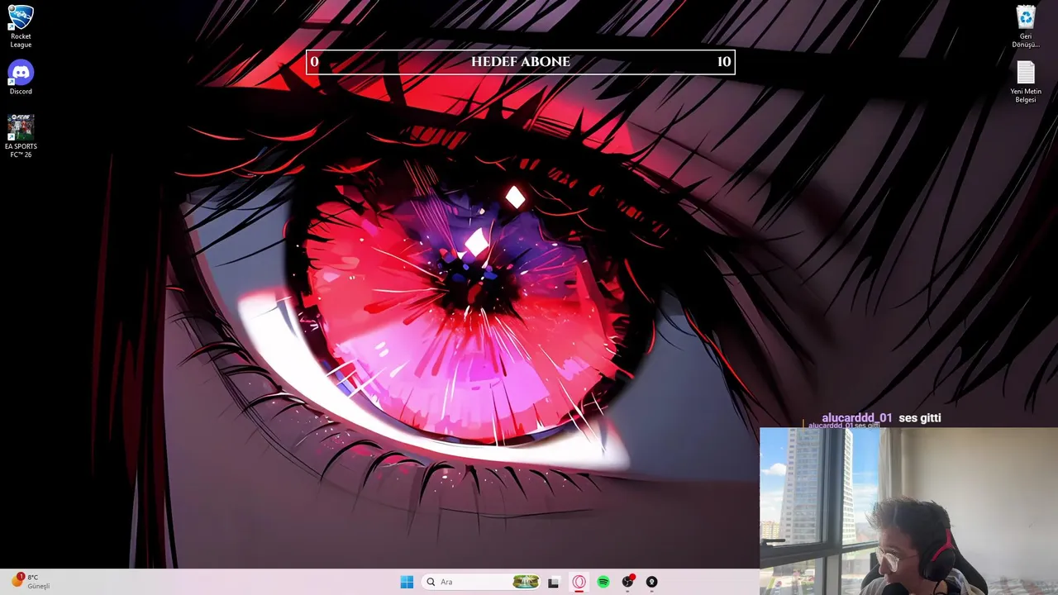Open Opera GX browser from taskbar
The image size is (1058, 595).
(x=579, y=582)
